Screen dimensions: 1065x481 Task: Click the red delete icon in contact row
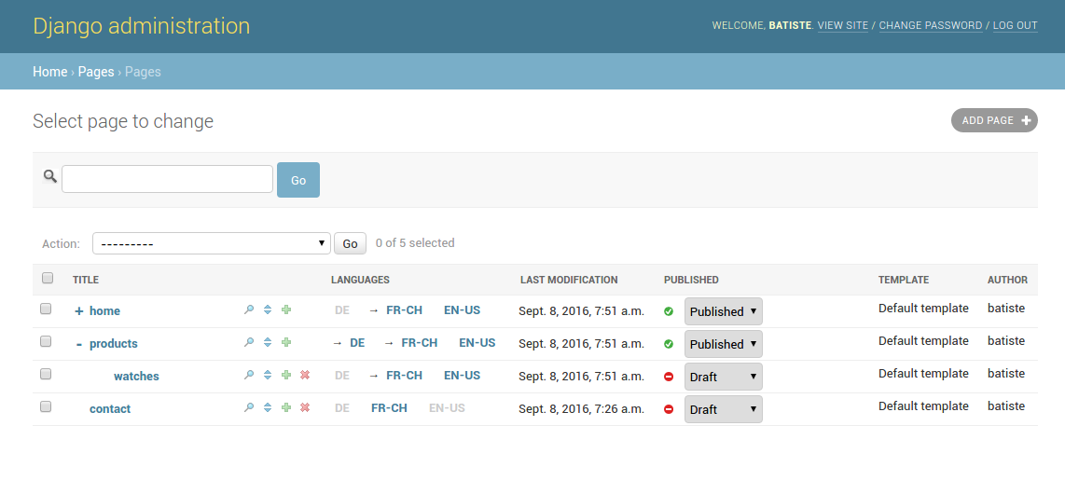305,407
